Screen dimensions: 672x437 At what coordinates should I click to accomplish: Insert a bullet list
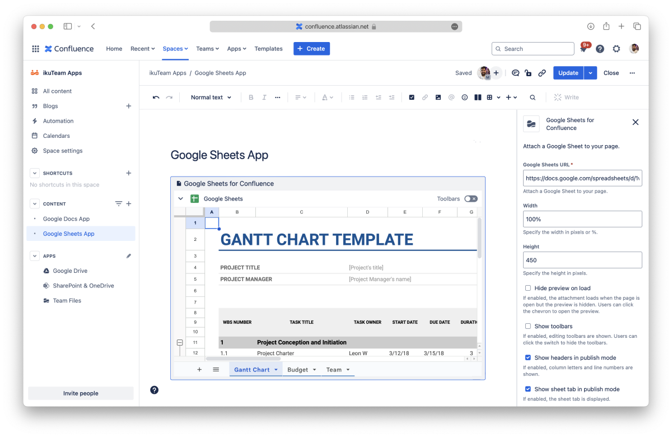pos(352,97)
